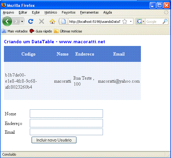This screenshot has height=158, width=171.
Task: Open the Guia rápido bookmark
Action: 41,31
